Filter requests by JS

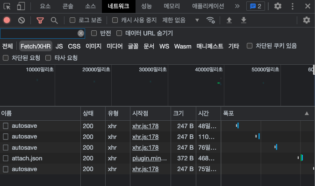[59, 46]
